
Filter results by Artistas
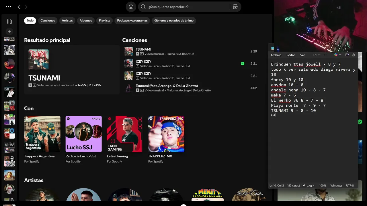67,21
